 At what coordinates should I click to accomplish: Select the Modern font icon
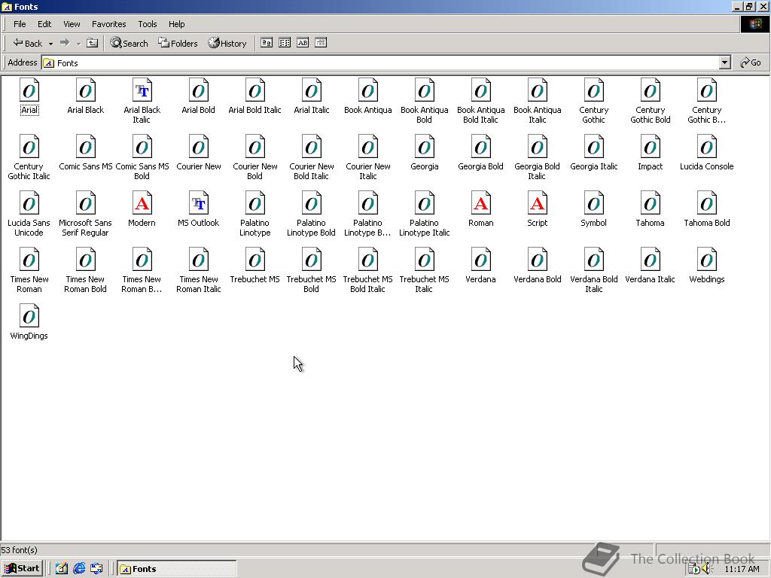(x=142, y=209)
